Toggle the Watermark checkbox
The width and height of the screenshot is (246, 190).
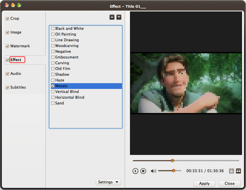click(7, 46)
